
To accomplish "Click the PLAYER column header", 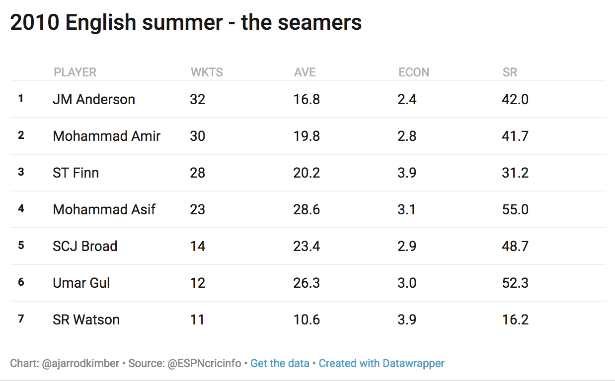I will pyautogui.click(x=75, y=72).
